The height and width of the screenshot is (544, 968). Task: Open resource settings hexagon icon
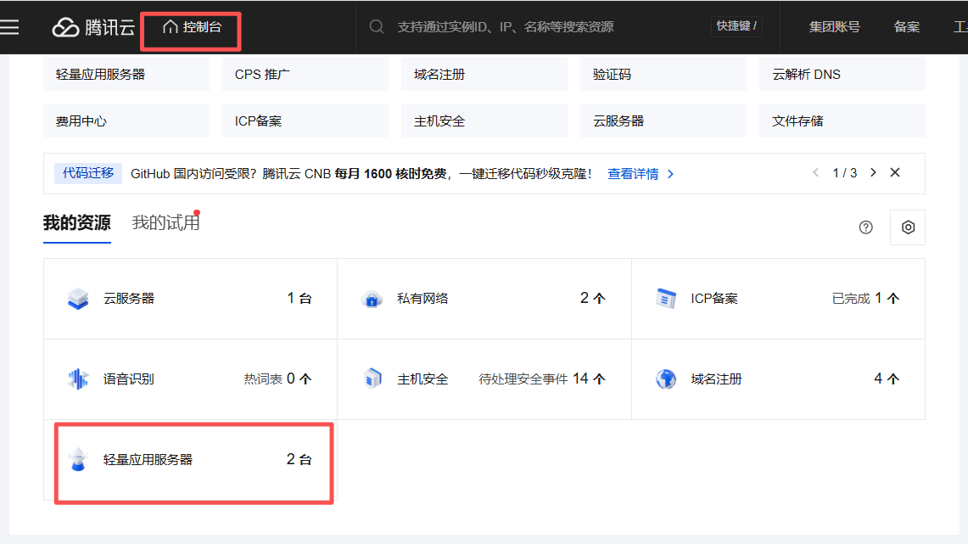point(908,227)
